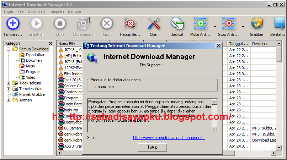Open the Grabber tool icon
Viewport: 287px width, 160px height.
pyautogui.click(x=257, y=23)
